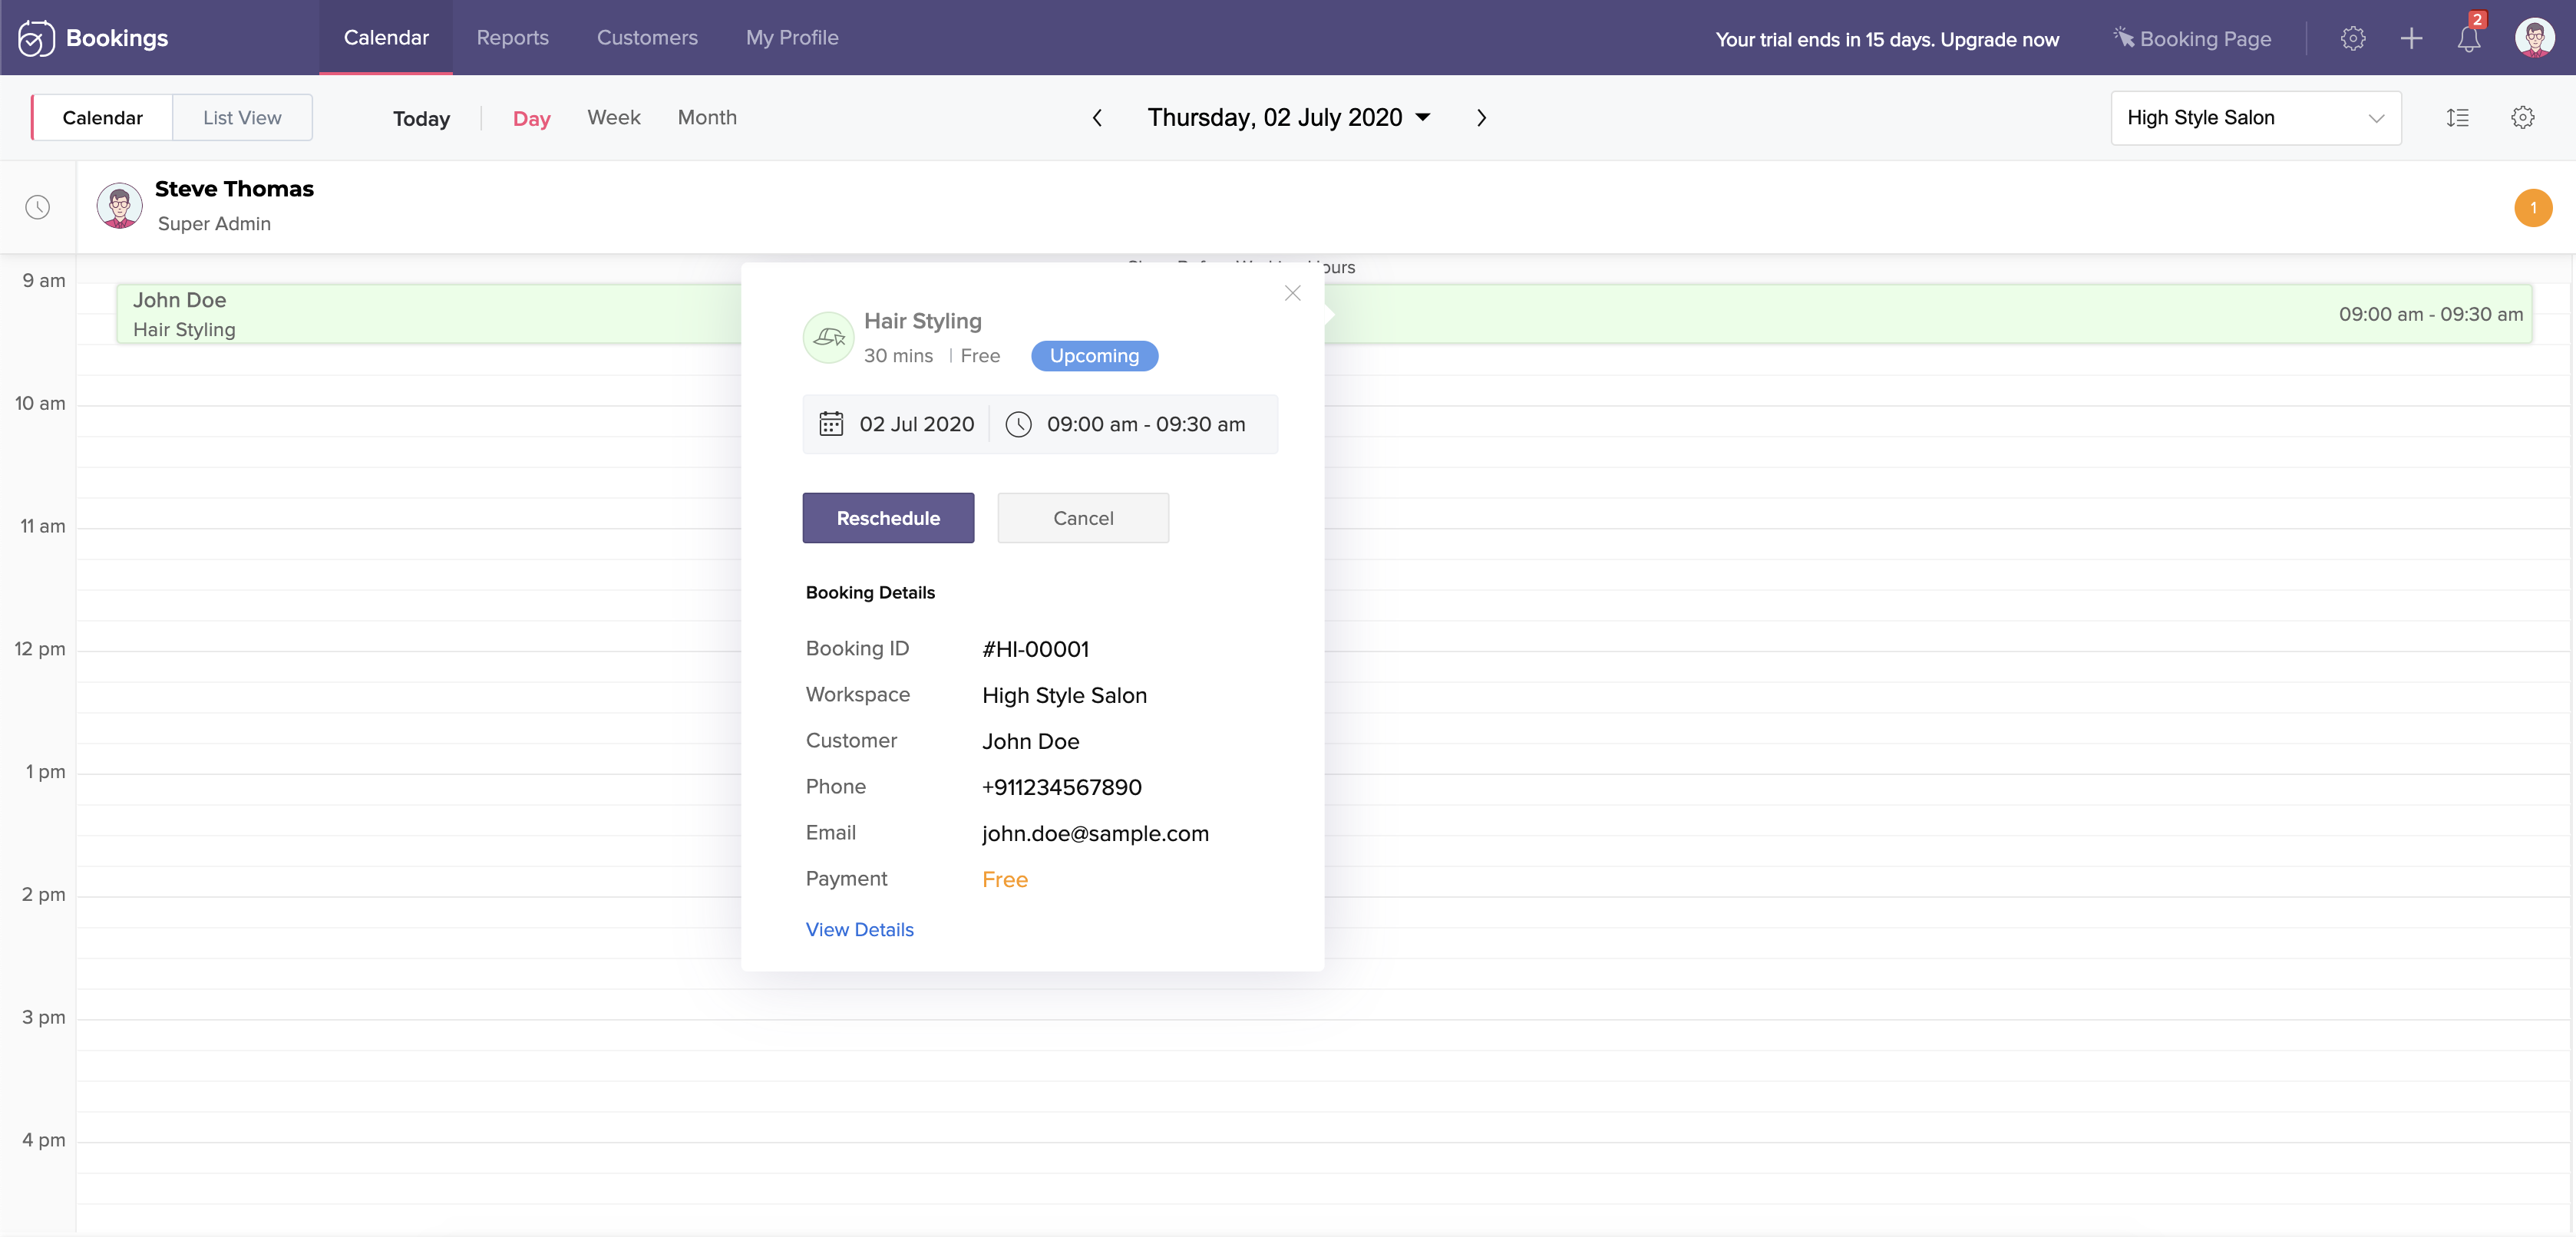Viewport: 2576px width, 1237px height.
Task: Click the Bookings logo icon
Action: [x=36, y=38]
